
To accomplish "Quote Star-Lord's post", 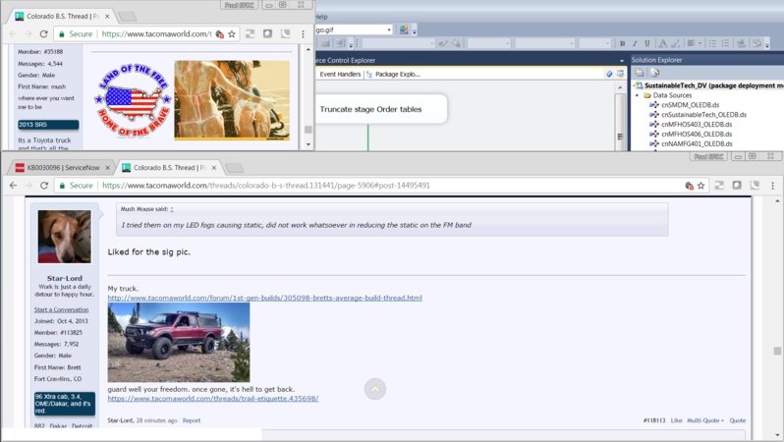I will pyautogui.click(x=738, y=420).
